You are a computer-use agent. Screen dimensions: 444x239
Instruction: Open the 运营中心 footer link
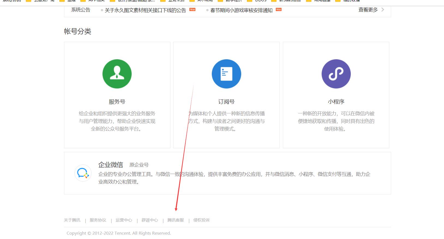(x=124, y=220)
